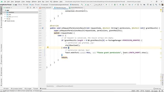Select the MainActivity.java tab
This screenshot has height=92, width=164.
pos(61,8)
